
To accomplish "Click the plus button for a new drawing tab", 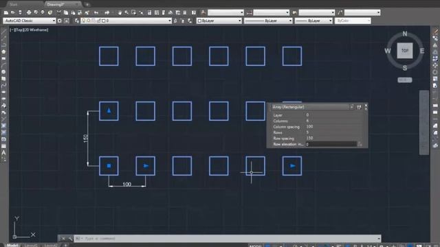I will (87, 5).
